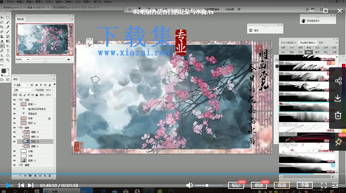The width and height of the screenshot is (346, 193).
Task: Click the trash icon on video overlay
Action: (338, 115)
